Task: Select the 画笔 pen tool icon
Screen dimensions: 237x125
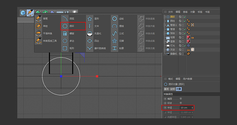Action: (x=39, y=19)
